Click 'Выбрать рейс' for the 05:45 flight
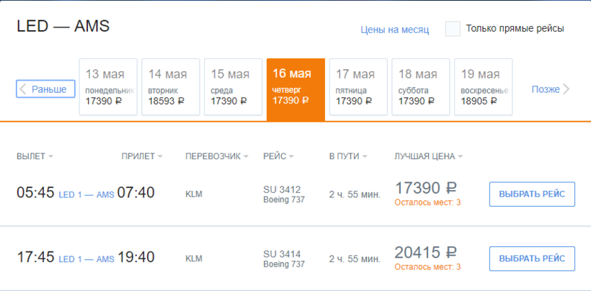The image size is (591, 291). 532,194
